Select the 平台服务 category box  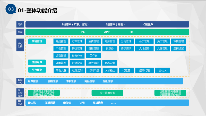37,70
